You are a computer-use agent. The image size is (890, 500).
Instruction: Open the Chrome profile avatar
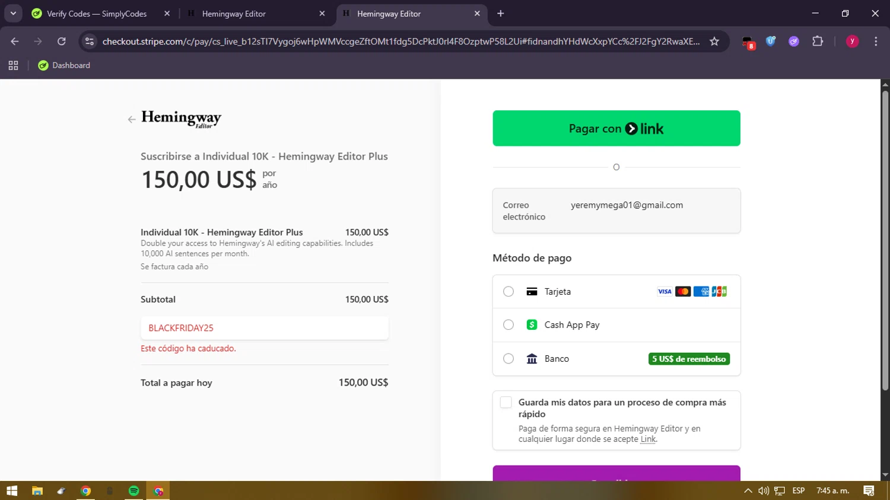[852, 41]
